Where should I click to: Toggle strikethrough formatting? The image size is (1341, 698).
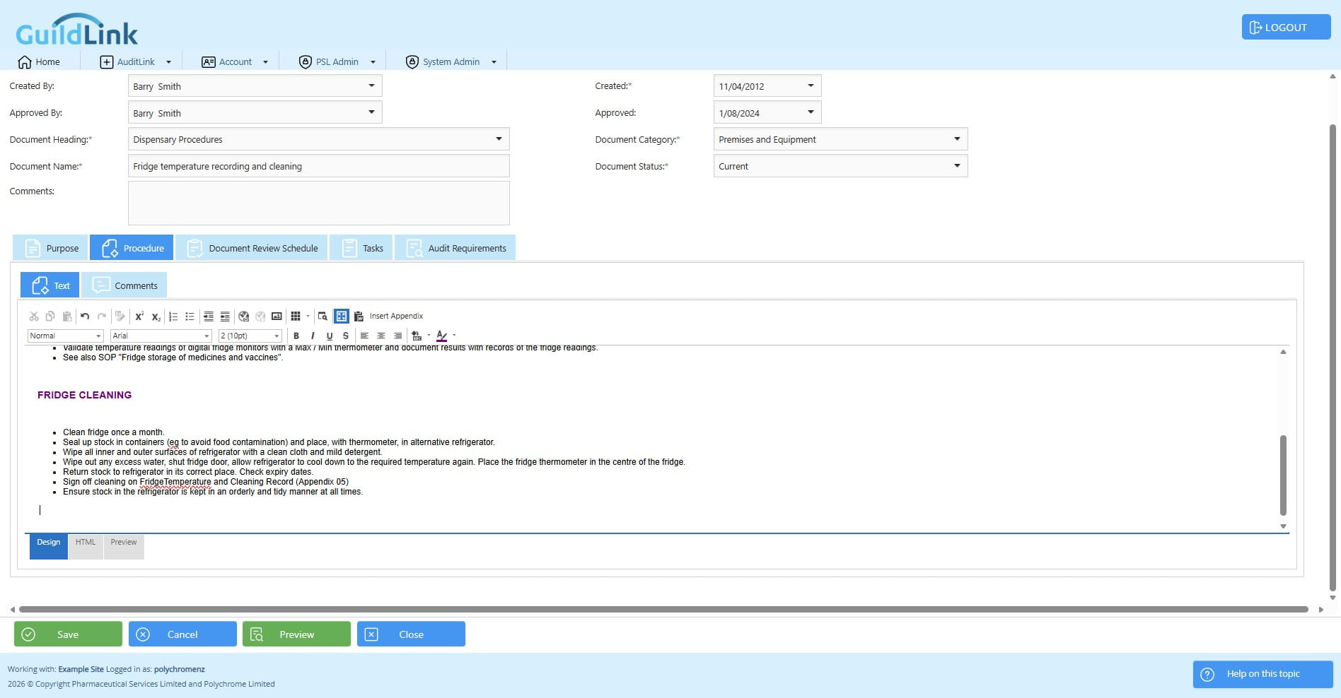(x=346, y=336)
